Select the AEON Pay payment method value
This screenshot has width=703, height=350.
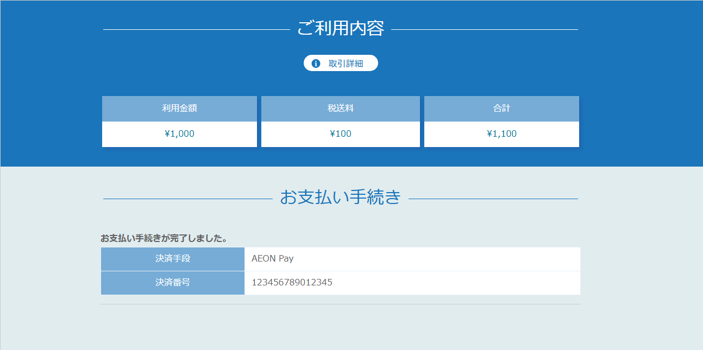click(x=272, y=259)
